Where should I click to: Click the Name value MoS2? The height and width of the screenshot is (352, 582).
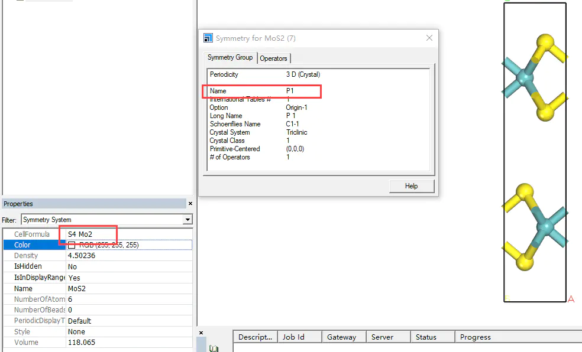[77, 289]
